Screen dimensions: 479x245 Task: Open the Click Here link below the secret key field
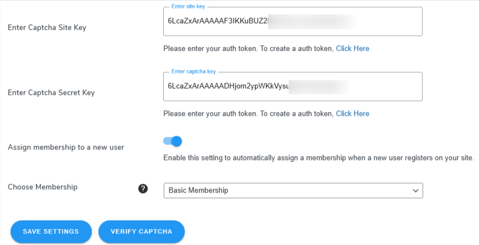coord(352,113)
